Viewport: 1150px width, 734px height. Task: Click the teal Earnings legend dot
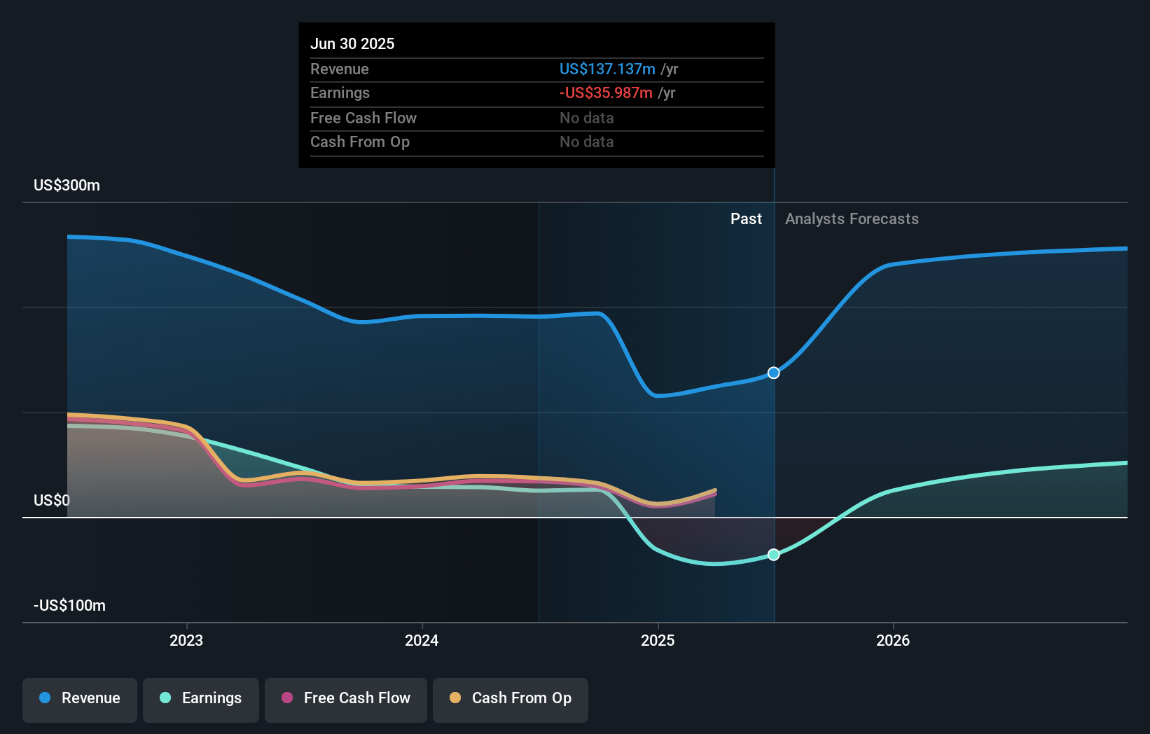tap(165, 698)
